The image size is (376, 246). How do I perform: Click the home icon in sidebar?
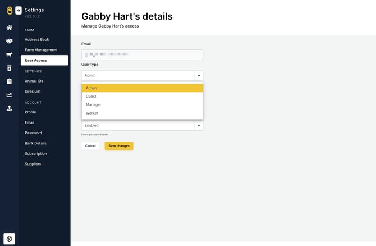[x=9, y=28]
